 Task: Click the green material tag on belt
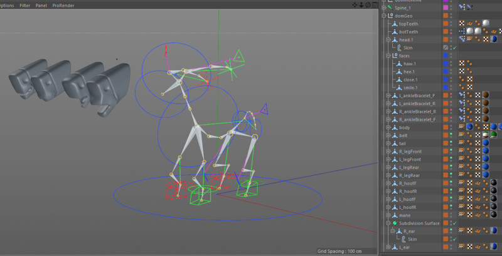494,135
